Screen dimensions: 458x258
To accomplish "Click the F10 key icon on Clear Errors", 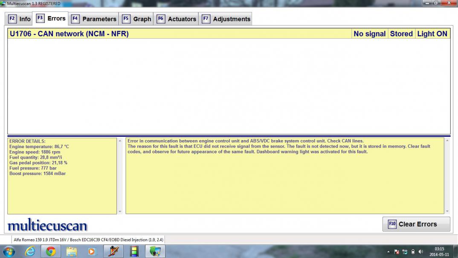I will pos(392,224).
